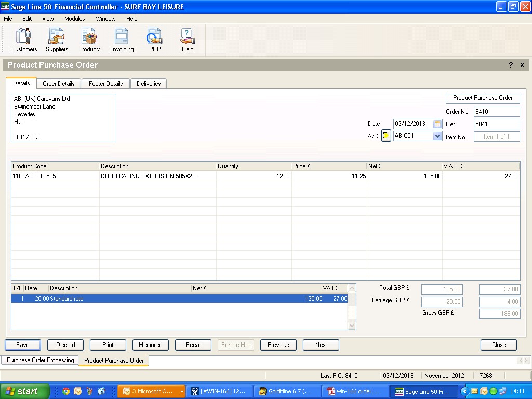Open the calendar picker beside Date field
The height and width of the screenshot is (399, 532).
tap(437, 124)
